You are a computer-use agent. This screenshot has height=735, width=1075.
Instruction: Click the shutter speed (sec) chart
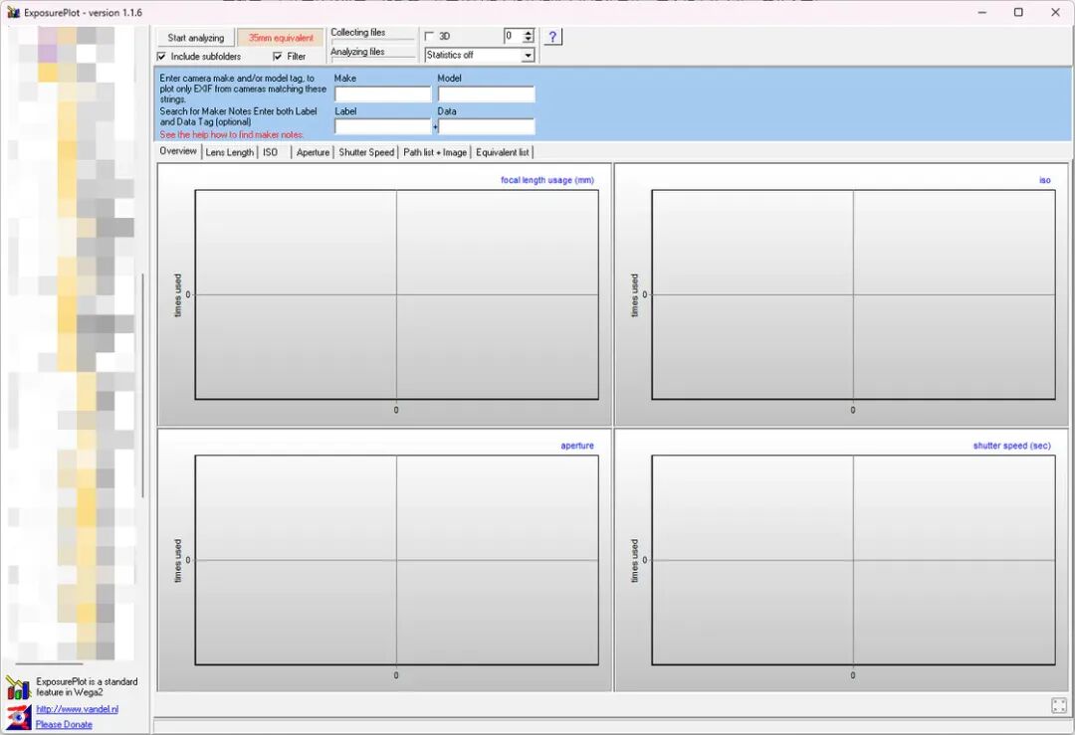coord(841,560)
